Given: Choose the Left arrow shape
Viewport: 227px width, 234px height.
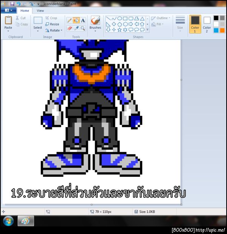Looking at the screenshot, I should coord(137,24).
